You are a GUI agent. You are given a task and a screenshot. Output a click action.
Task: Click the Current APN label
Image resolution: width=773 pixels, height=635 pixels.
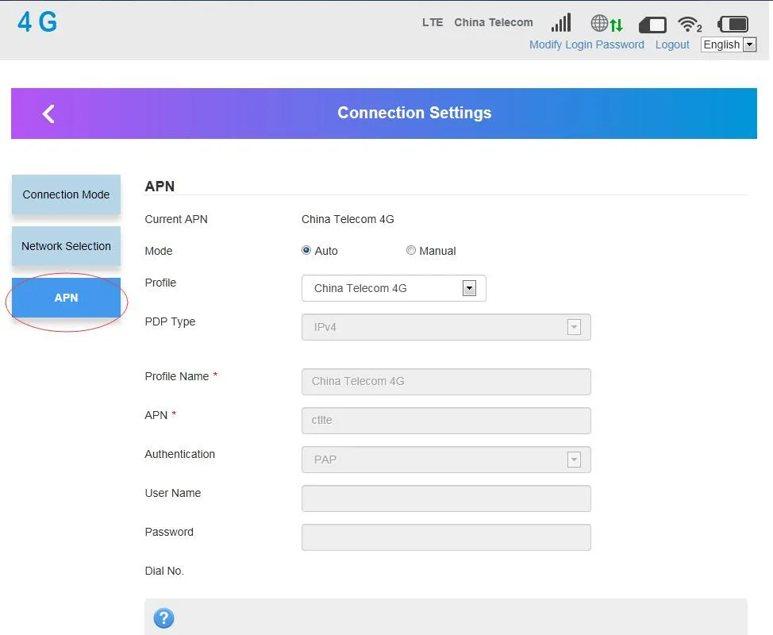(176, 219)
